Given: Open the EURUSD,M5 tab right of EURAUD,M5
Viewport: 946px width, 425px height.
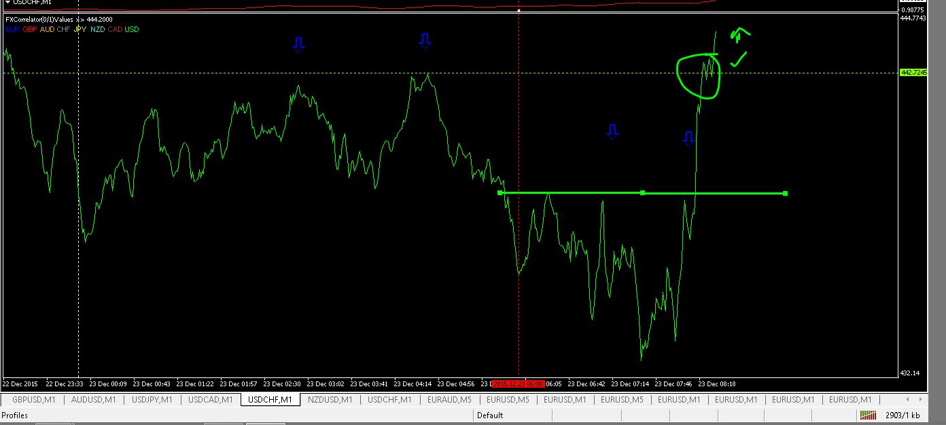Looking at the screenshot, I should pyautogui.click(x=508, y=400).
